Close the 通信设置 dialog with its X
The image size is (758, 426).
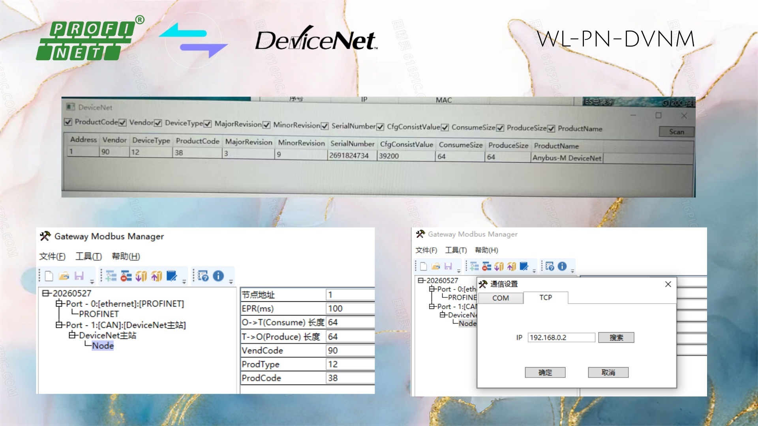coord(668,284)
